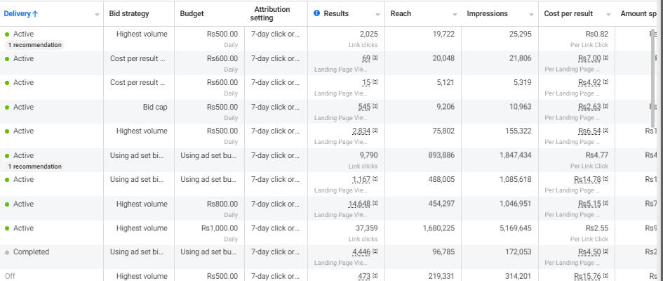The width and height of the screenshot is (663, 281).
Task: Click the Attribution setting column header
Action: pos(272,14)
